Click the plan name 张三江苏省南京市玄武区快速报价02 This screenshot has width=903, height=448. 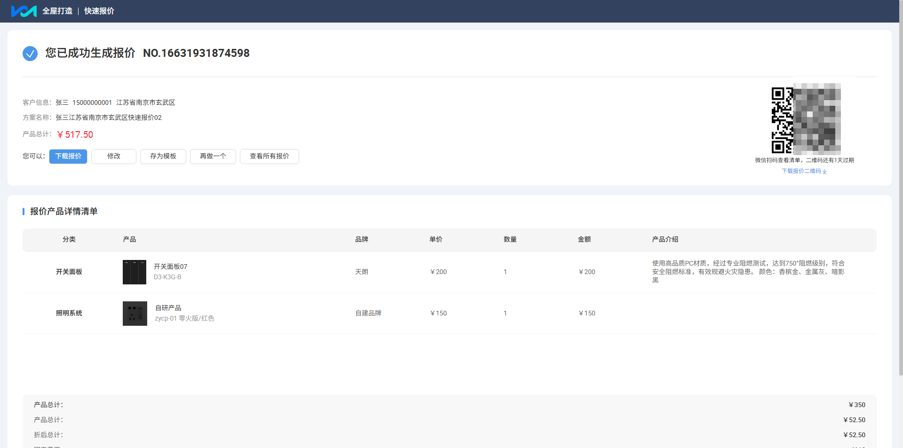pos(109,118)
